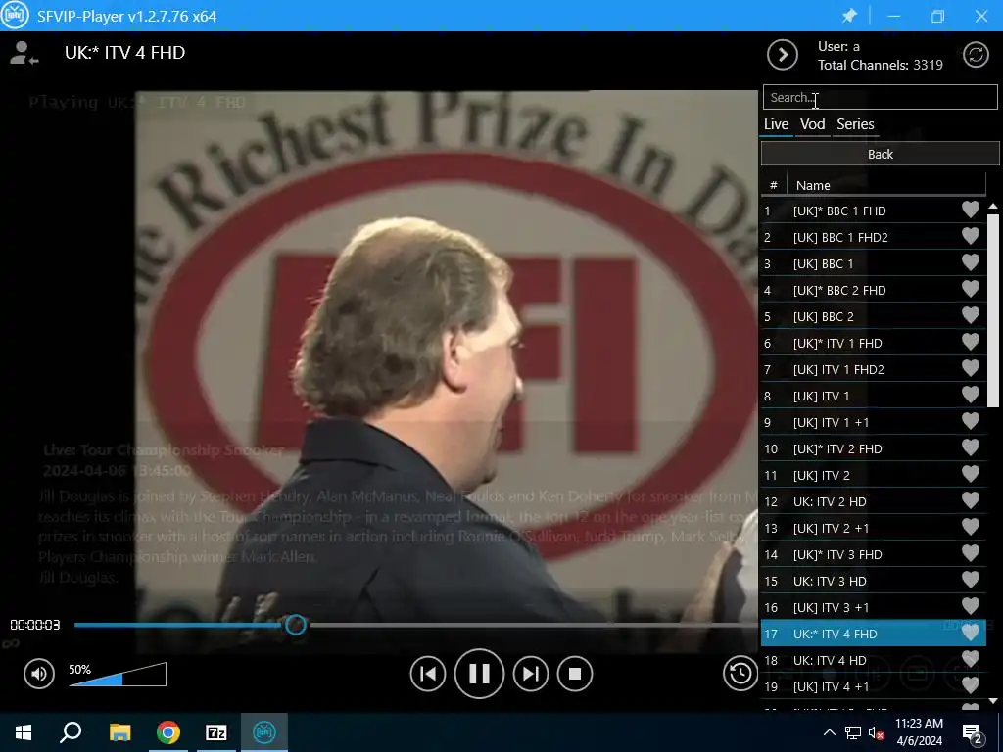Viewport: 1003px width, 752px height.
Task: Toggle favorite on UK:* ITV 4 FHD
Action: pos(971,634)
